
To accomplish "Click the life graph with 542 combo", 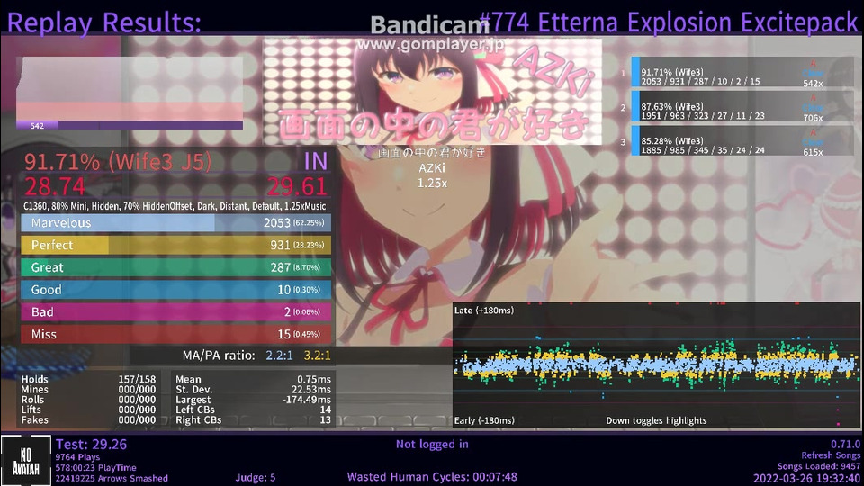I will pyautogui.click(x=130, y=93).
